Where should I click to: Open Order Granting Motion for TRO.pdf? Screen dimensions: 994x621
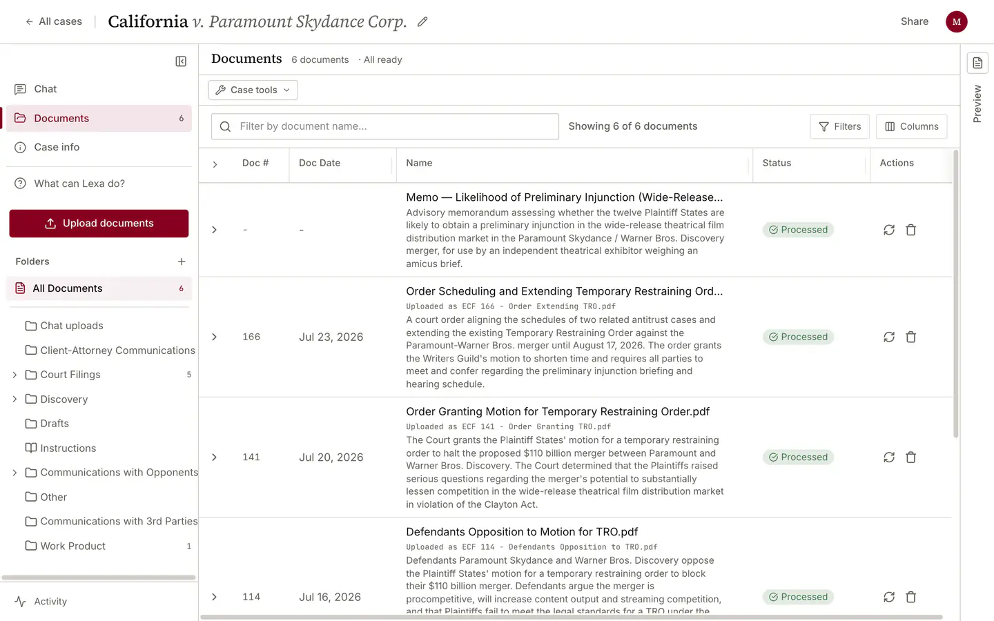tap(558, 412)
